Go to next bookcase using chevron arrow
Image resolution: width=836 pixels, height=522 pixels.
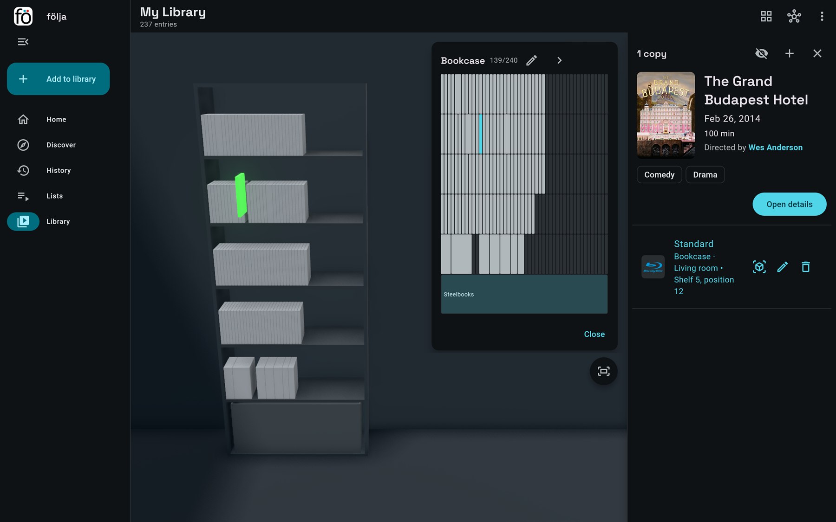click(x=559, y=60)
